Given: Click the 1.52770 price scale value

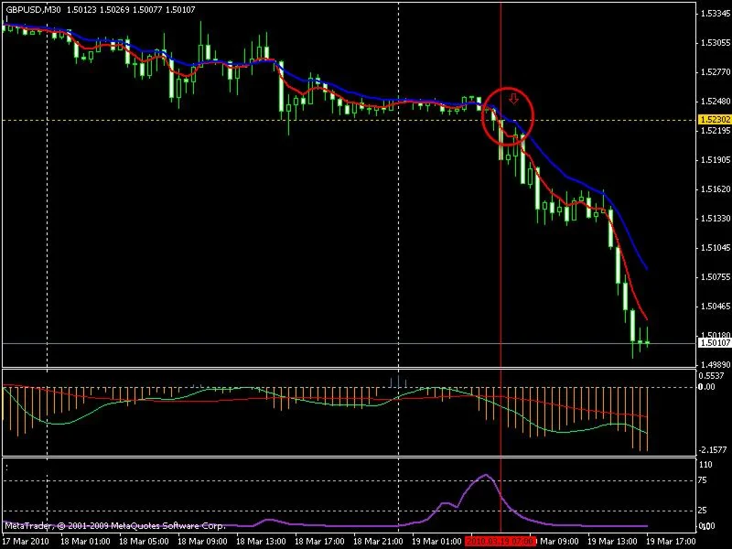Looking at the screenshot, I should click(716, 72).
